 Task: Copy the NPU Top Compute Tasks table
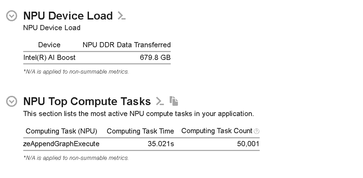174,101
